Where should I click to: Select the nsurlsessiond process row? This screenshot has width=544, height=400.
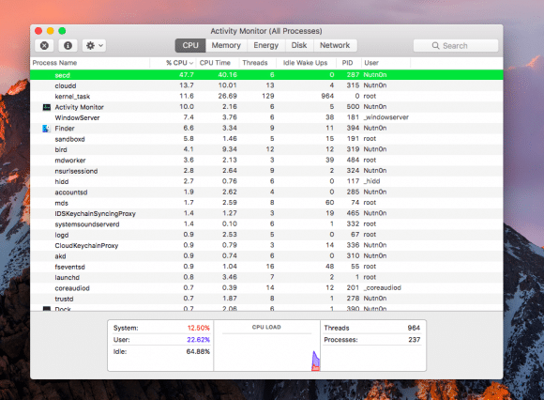click(x=266, y=171)
